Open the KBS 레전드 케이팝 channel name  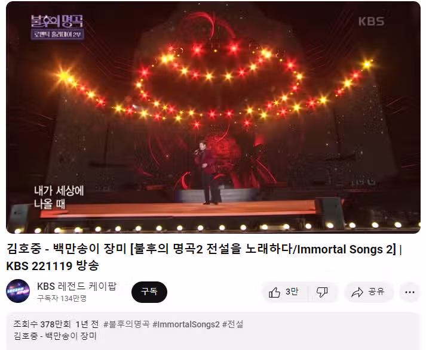[76, 286]
